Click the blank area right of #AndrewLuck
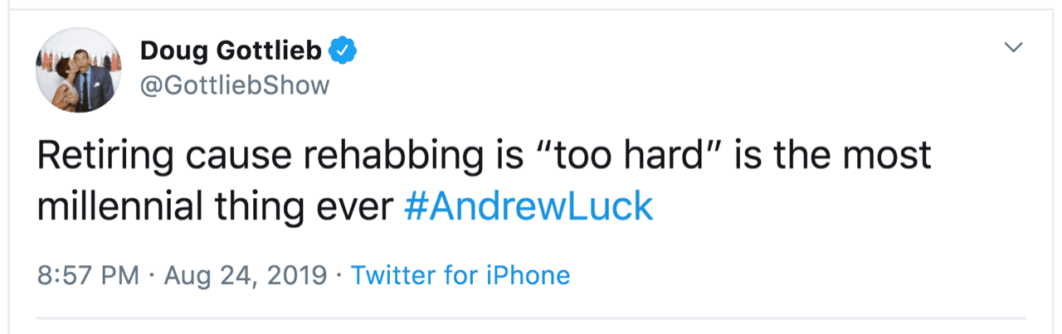This screenshot has width=1062, height=334. click(x=830, y=207)
